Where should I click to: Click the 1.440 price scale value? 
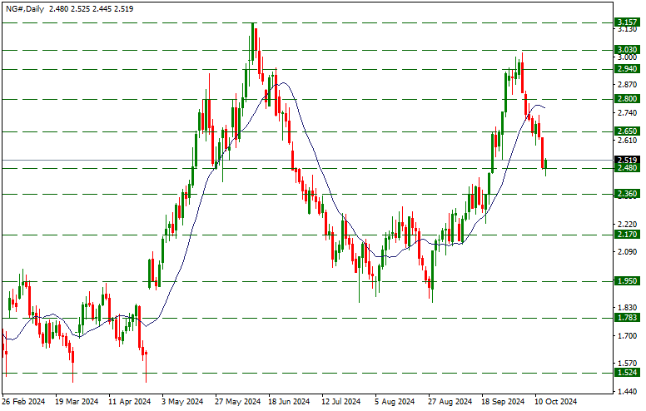627,391
